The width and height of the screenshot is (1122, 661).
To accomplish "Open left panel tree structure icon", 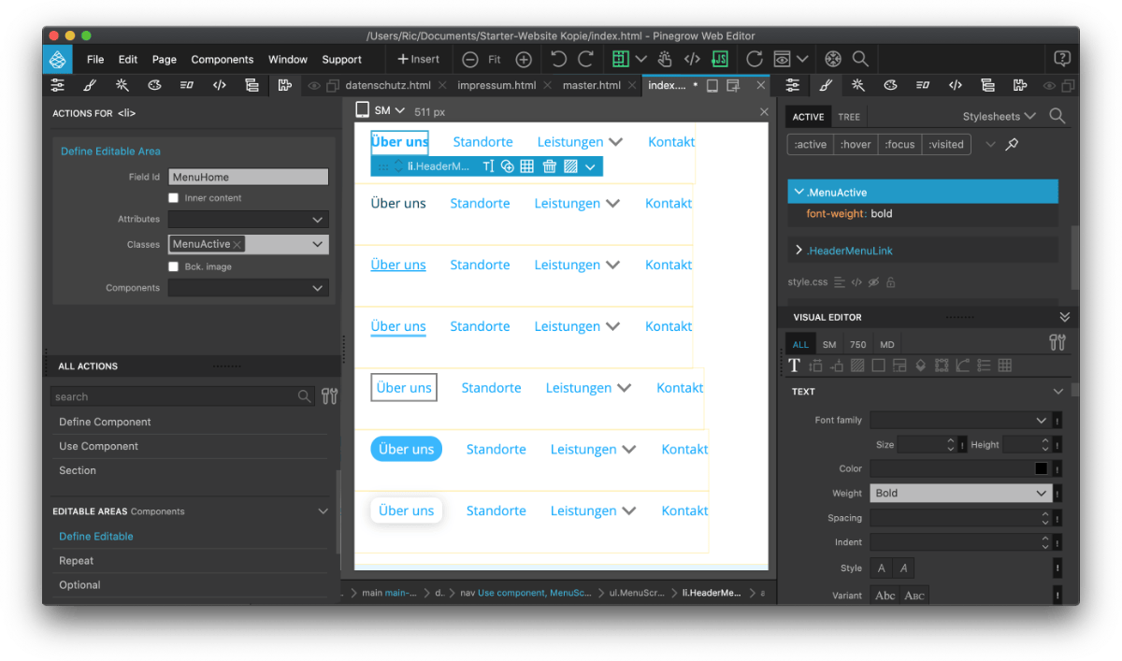I will click(252, 85).
